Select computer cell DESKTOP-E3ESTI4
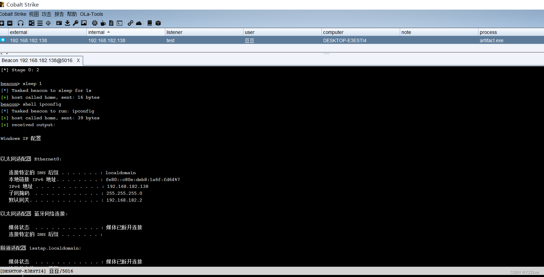 click(x=345, y=40)
